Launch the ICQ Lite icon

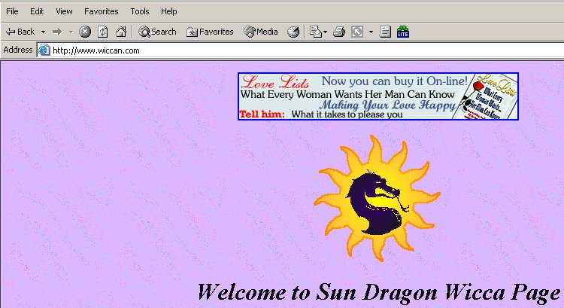403,32
